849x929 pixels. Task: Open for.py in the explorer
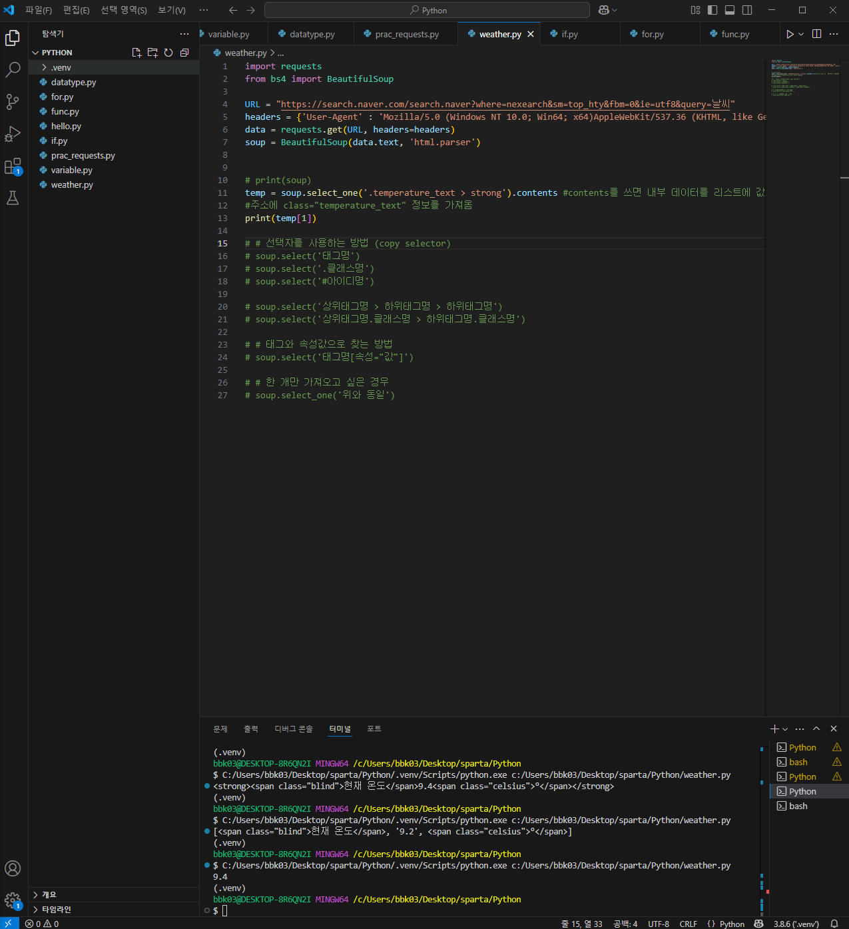tap(114, 97)
